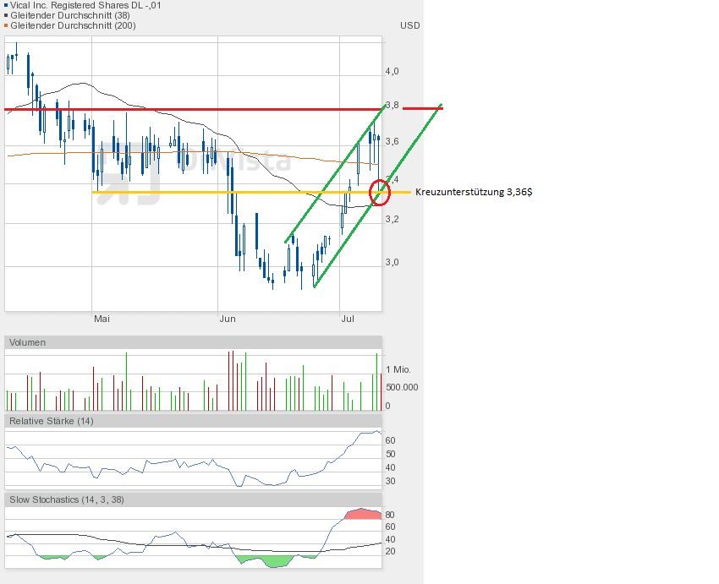Screen dimensions: 719x584
Task: Click the Mai label on the time axis
Action: pyautogui.click(x=102, y=319)
